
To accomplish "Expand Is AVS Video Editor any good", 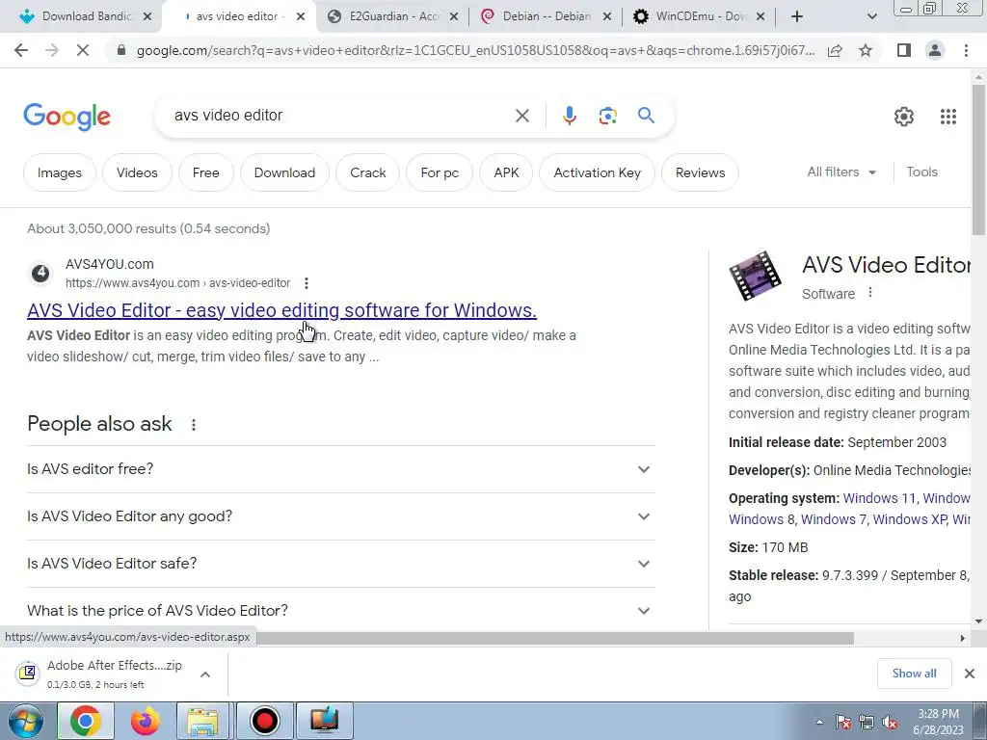I will pyautogui.click(x=340, y=516).
